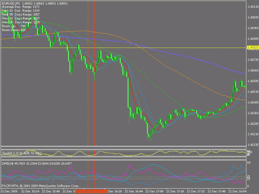Click the 'Room Up: 794' label
Viewport: 259px width, 194px height.
(14, 26)
